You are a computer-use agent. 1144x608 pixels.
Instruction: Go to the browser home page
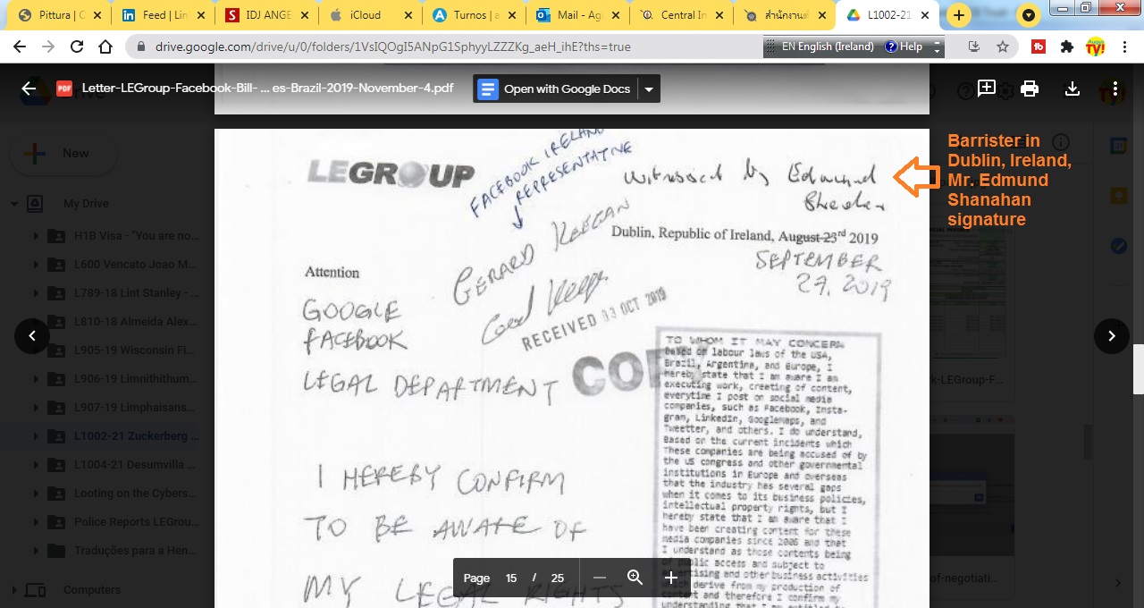click(105, 46)
